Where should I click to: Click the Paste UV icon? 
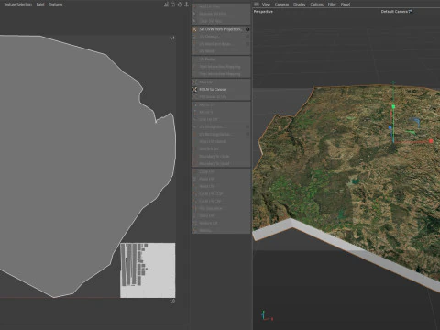[194, 179]
